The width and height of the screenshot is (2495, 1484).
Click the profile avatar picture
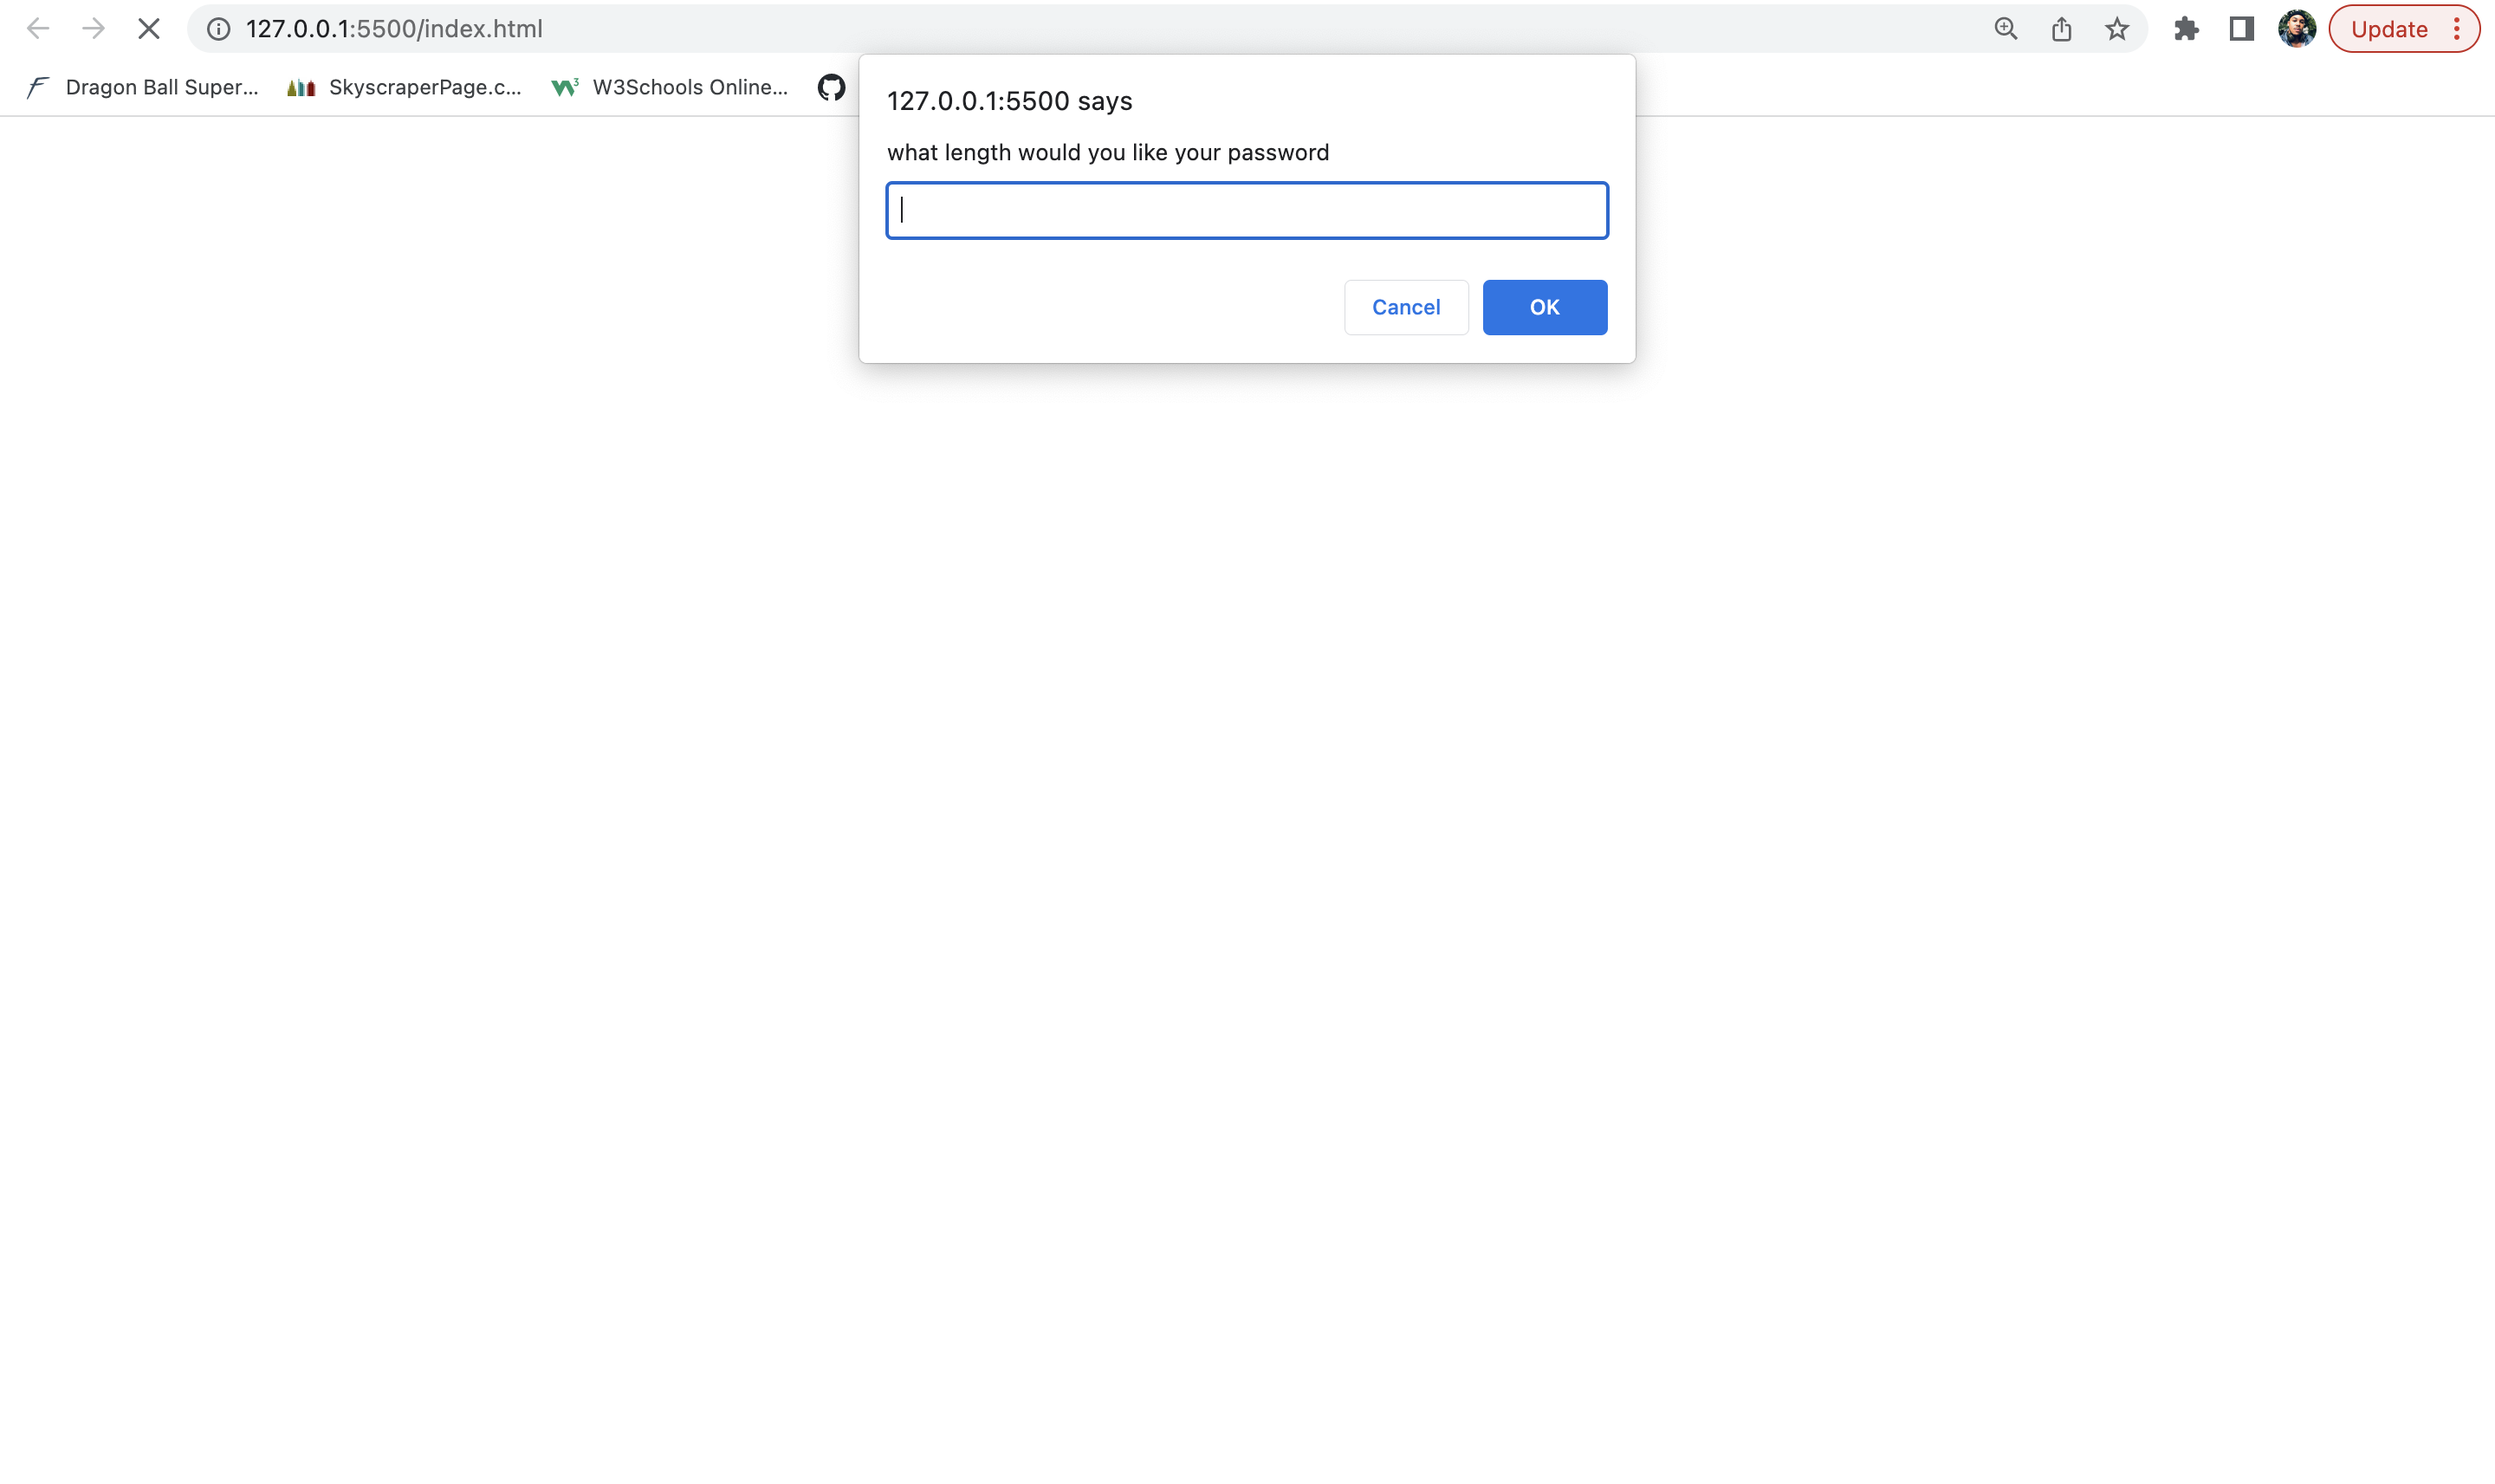pos(2297,28)
